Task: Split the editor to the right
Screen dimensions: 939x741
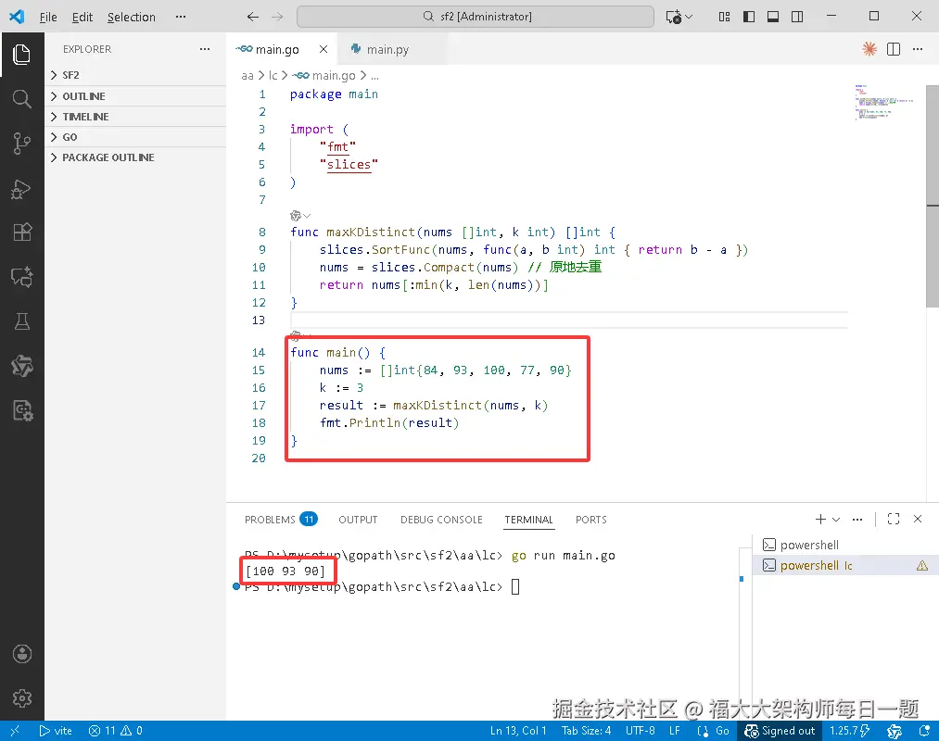Action: [x=893, y=49]
